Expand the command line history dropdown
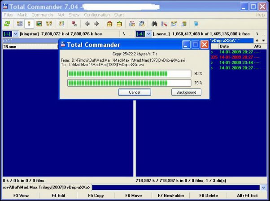Image resolution: width=270 pixels, height=201 pixels. tap(263, 188)
